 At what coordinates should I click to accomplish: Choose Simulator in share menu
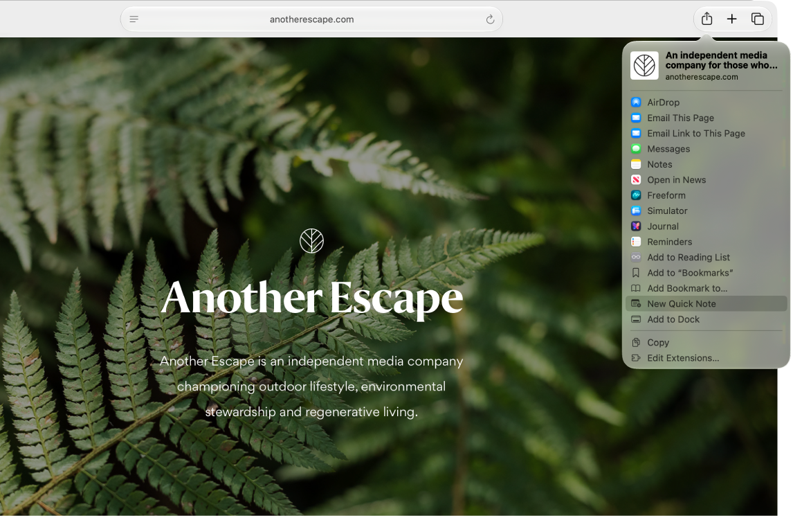point(708,211)
